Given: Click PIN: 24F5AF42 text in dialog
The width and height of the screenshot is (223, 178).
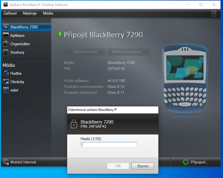Looking at the screenshot, I should pos(93,126).
